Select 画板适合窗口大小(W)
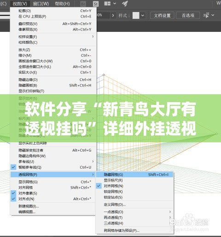This screenshot has width=221, height=237. click(x=53, y=61)
